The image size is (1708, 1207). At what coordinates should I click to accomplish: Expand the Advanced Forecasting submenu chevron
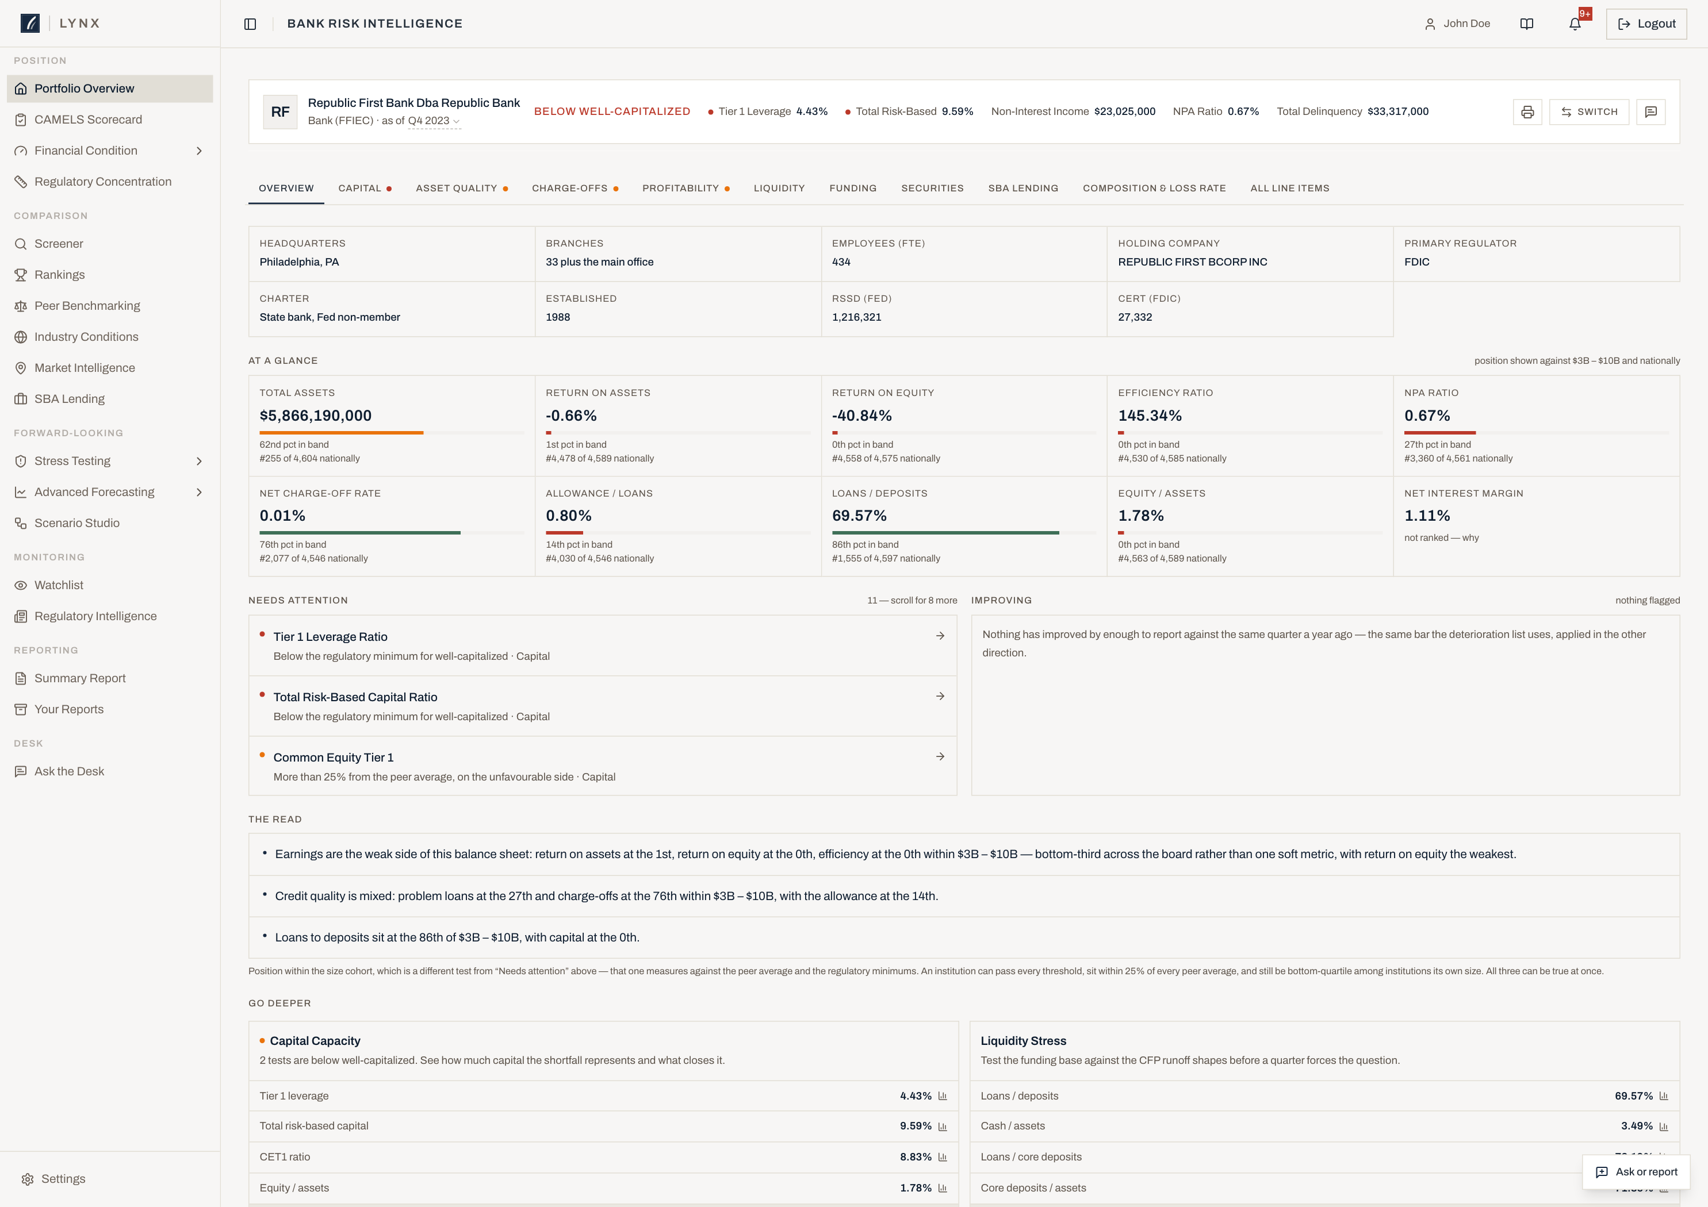pos(198,493)
